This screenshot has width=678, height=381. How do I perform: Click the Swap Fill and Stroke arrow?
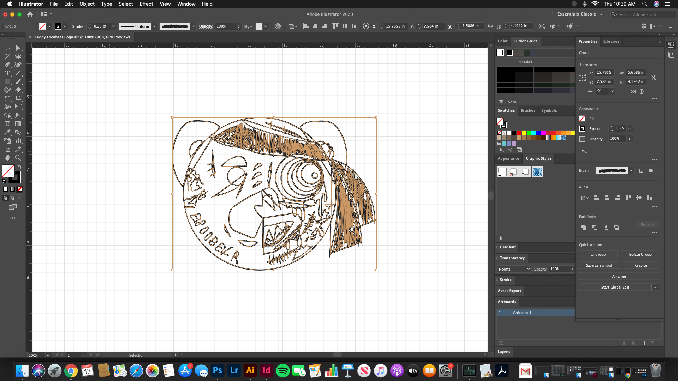(20, 167)
